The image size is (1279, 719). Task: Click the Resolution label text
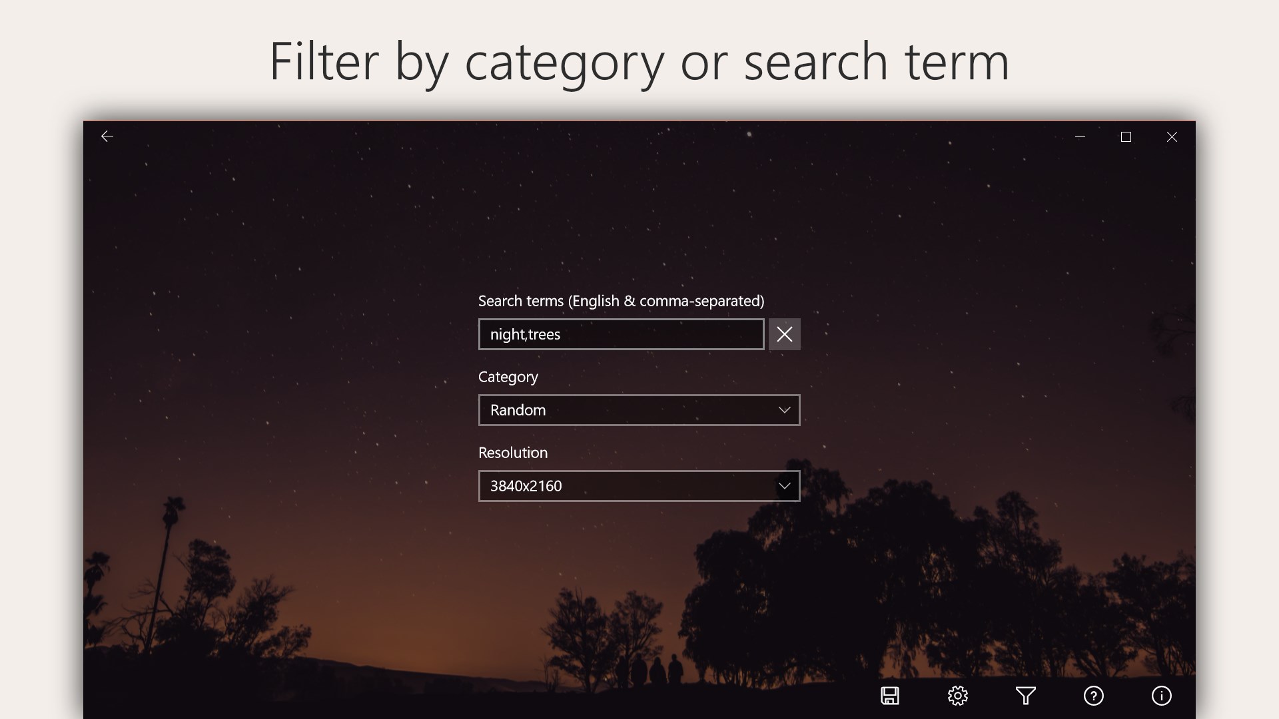click(x=513, y=453)
